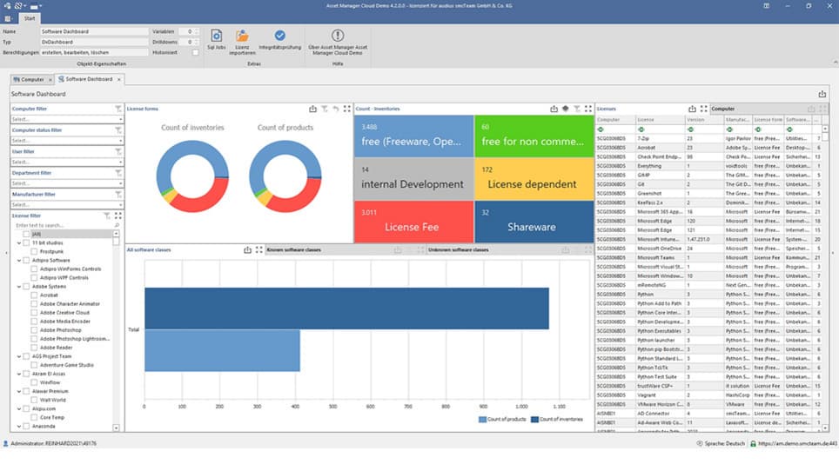The width and height of the screenshot is (839, 471).
Task: Open the Computer tab beside Licenses
Action: [x=723, y=109]
